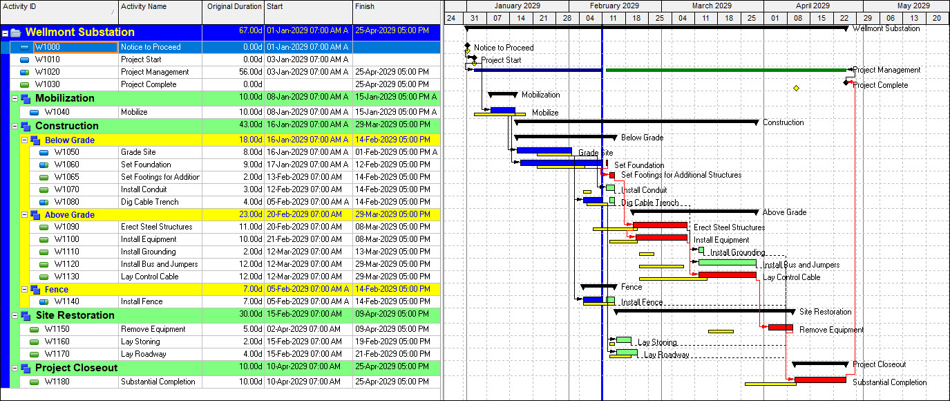Image resolution: width=950 pixels, height=401 pixels.
Task: Click the Project Complete milestone diamond in Gantt
Action: pos(846,82)
